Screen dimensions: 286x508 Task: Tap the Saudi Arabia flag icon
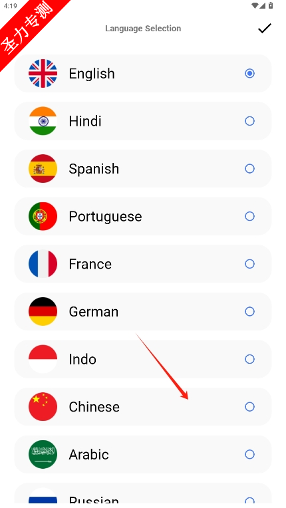point(43,454)
